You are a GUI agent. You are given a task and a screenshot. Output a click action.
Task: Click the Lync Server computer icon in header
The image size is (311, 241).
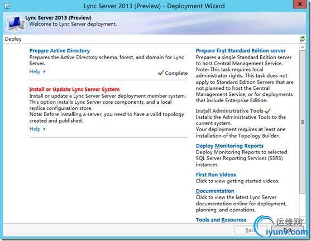[15, 23]
